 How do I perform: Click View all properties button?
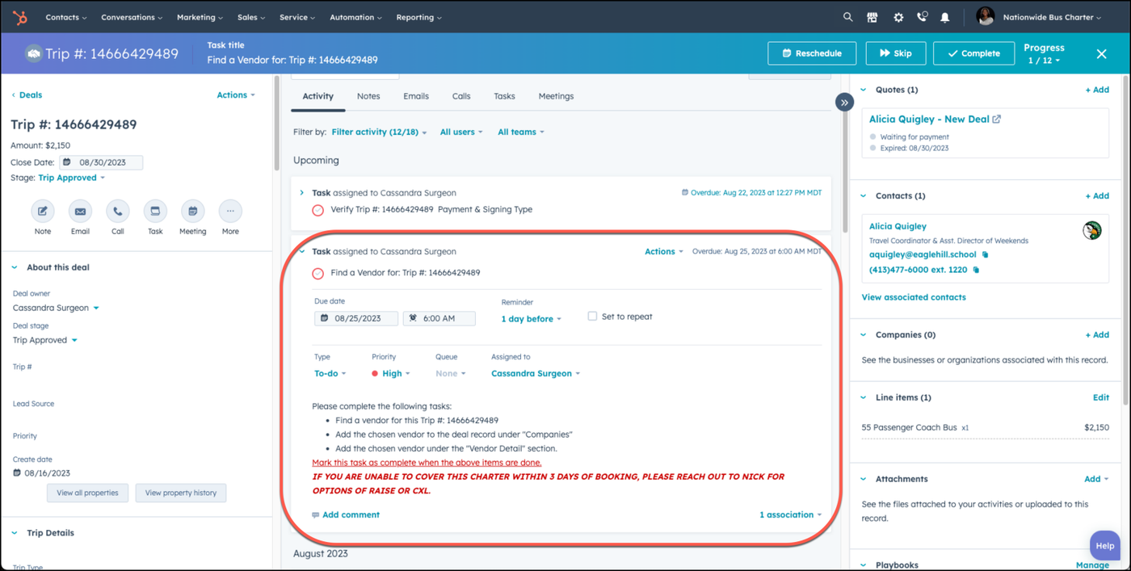pos(87,493)
